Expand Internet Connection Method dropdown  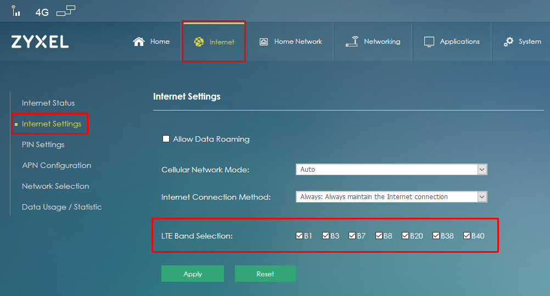pos(391,197)
